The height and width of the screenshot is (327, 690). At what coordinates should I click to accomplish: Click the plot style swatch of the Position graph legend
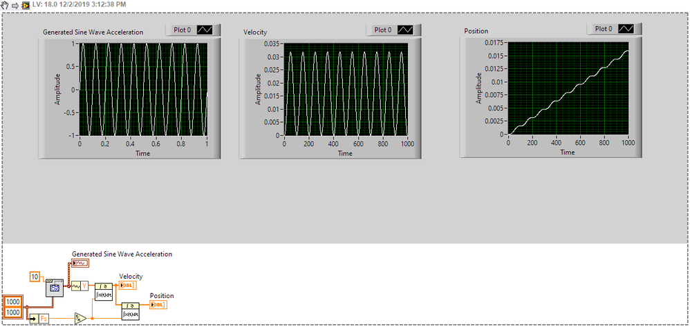point(626,28)
